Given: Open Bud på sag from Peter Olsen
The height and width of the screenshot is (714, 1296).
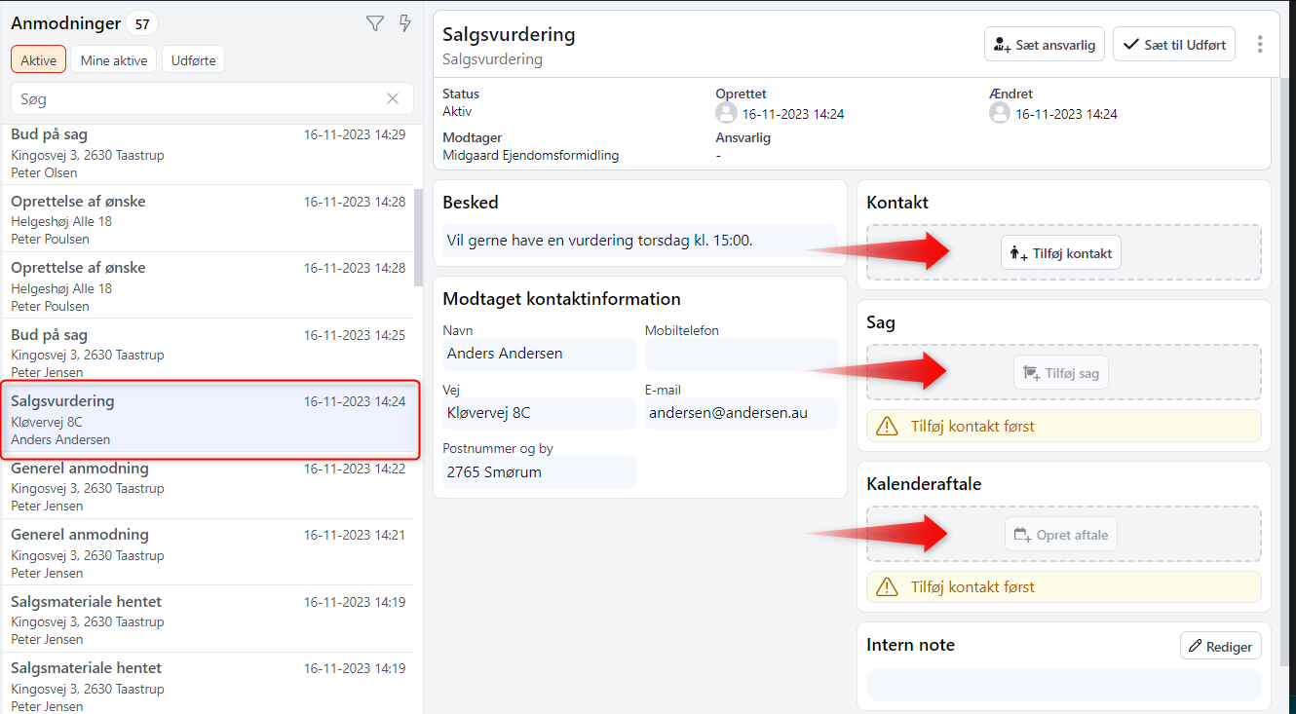Looking at the screenshot, I should click(x=208, y=153).
